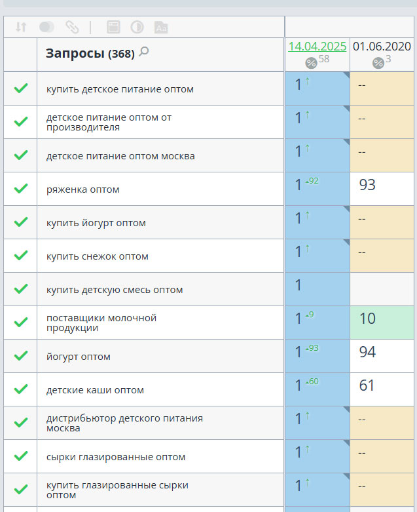The image size is (417, 512).
Task: Expand corner triangle in 'купить йогурт оптом' position cell
Action: (x=346, y=210)
